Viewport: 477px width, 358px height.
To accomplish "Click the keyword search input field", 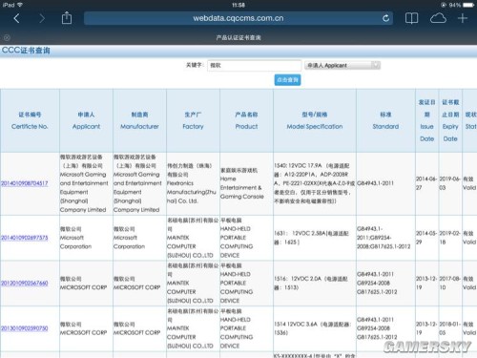I will click(x=254, y=65).
